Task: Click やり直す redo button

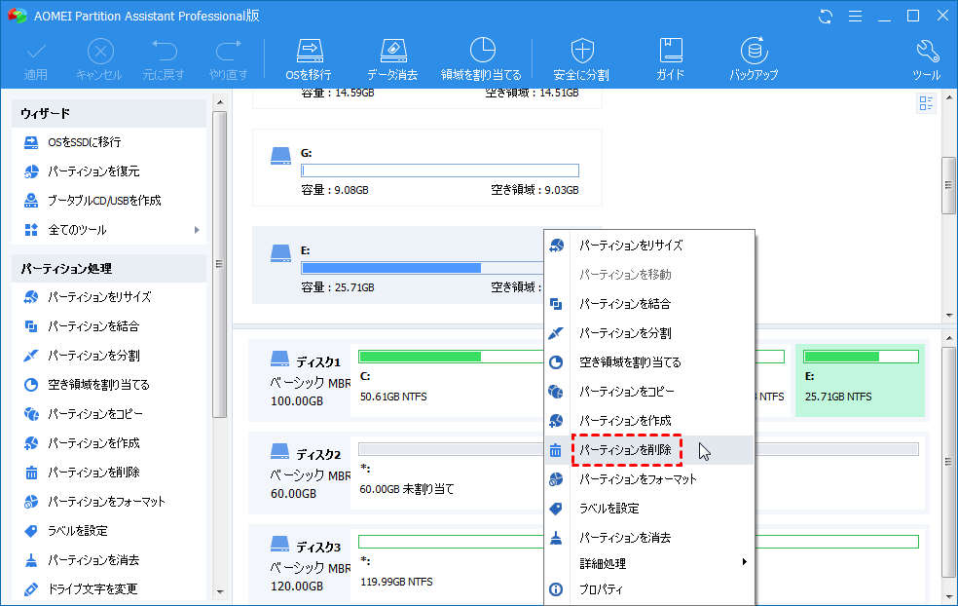Action: coord(229,59)
